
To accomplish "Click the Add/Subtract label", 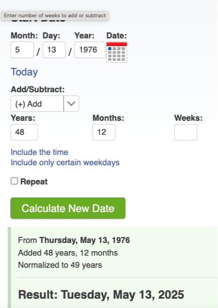I will 38,89.
